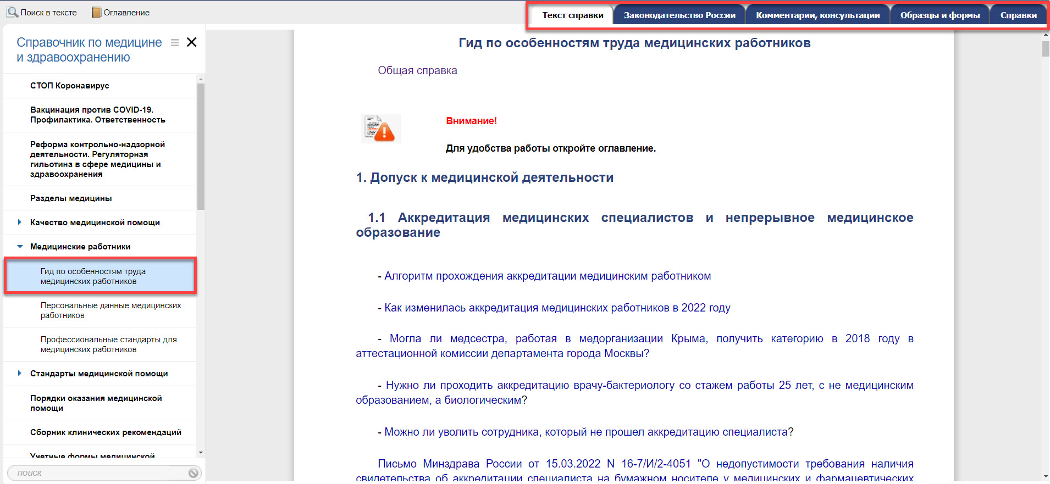
Task: Select Гид по особенностям труда item
Action: pyautogui.click(x=100, y=276)
